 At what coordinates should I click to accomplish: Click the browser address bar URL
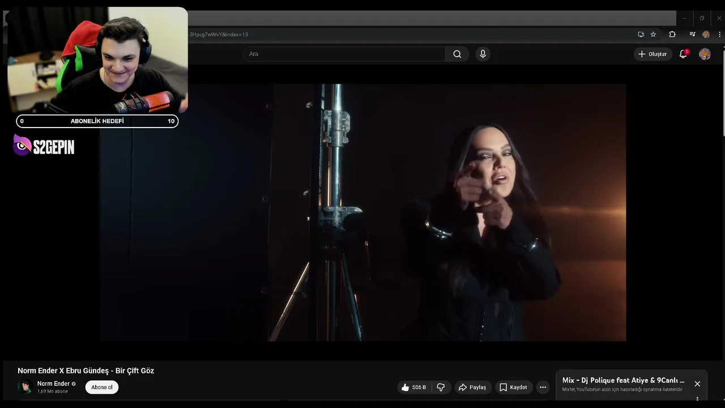[219, 34]
